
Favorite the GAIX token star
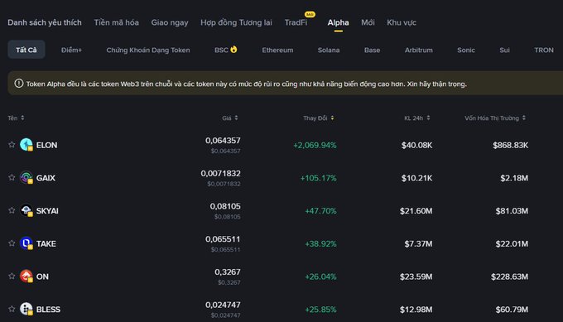(12, 177)
